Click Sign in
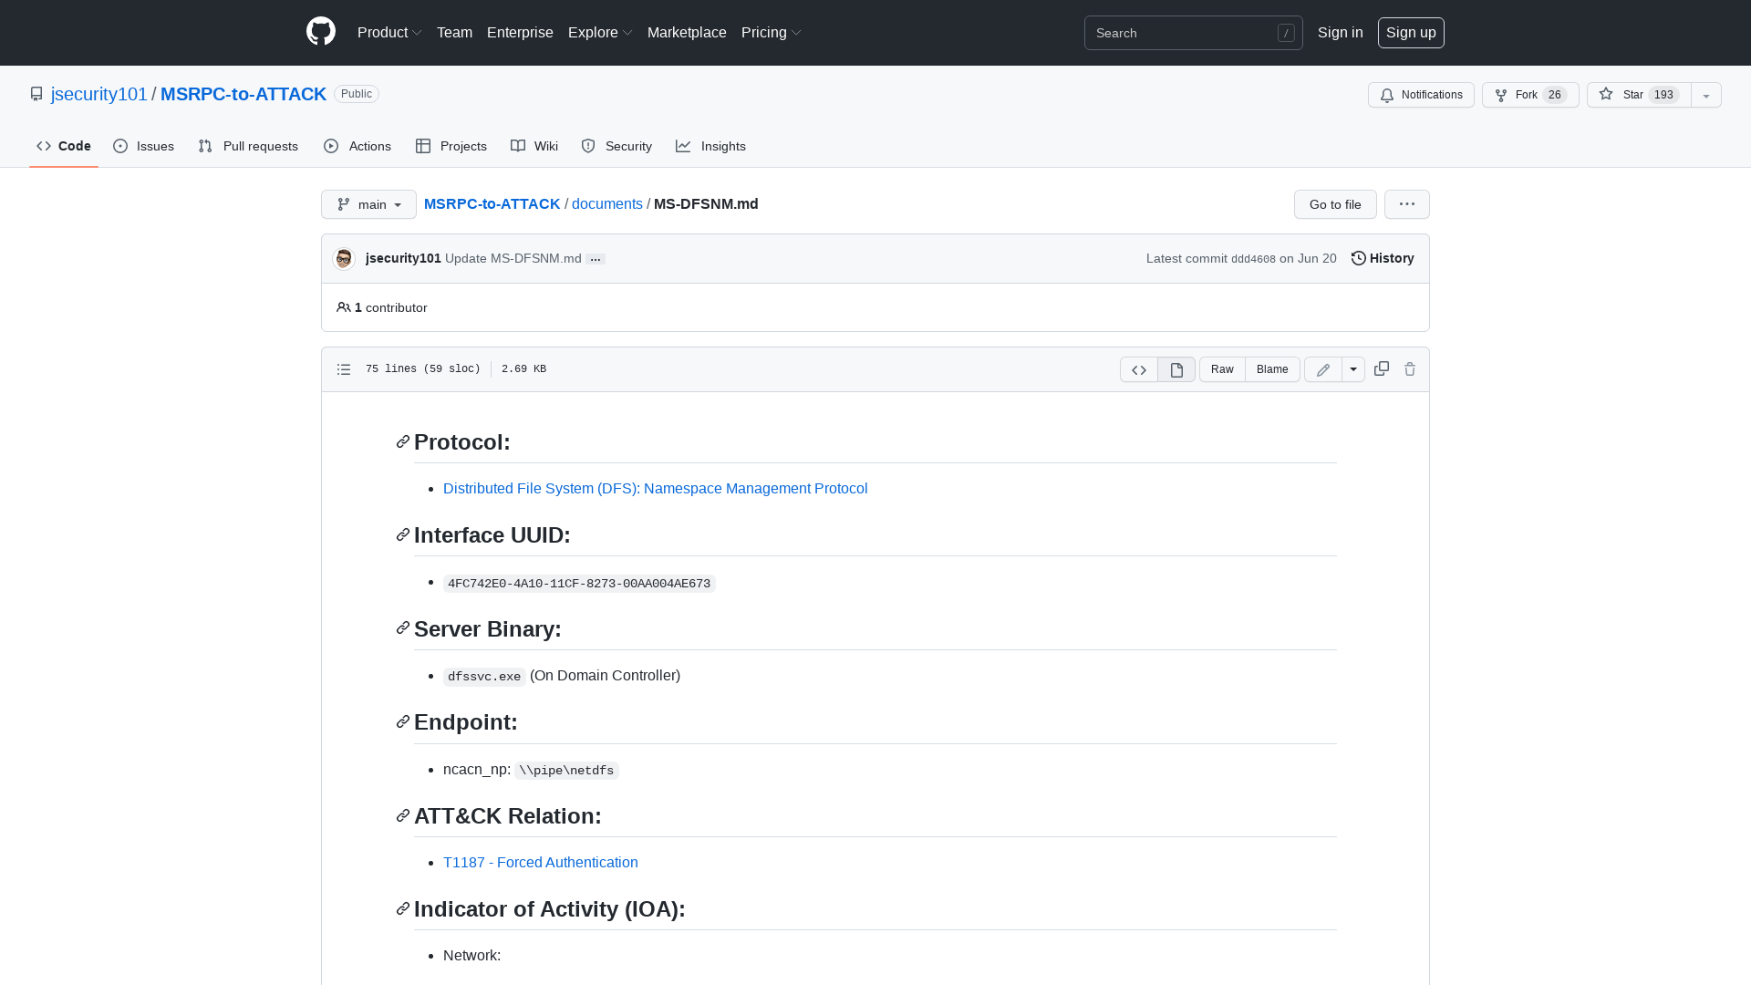The height and width of the screenshot is (985, 1751). (1340, 33)
